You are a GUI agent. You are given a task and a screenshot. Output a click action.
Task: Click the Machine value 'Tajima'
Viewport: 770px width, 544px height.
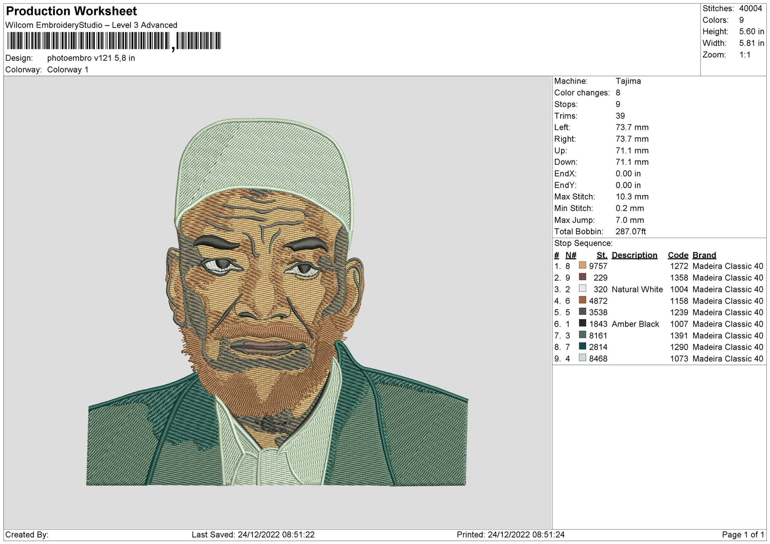pos(628,81)
